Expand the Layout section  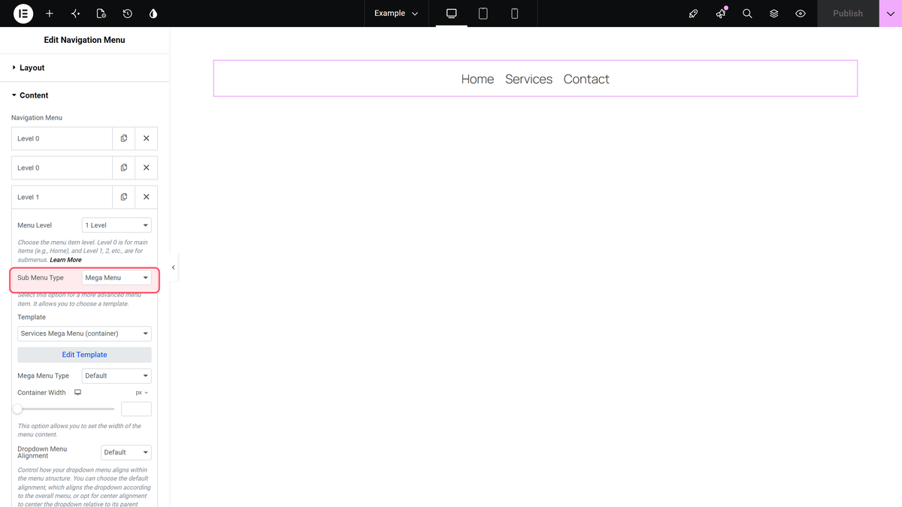point(85,68)
